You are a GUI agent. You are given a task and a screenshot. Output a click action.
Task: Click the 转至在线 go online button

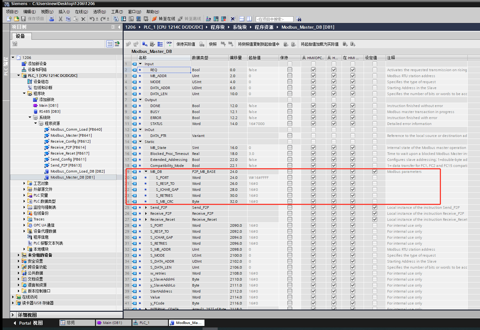tap(164, 19)
